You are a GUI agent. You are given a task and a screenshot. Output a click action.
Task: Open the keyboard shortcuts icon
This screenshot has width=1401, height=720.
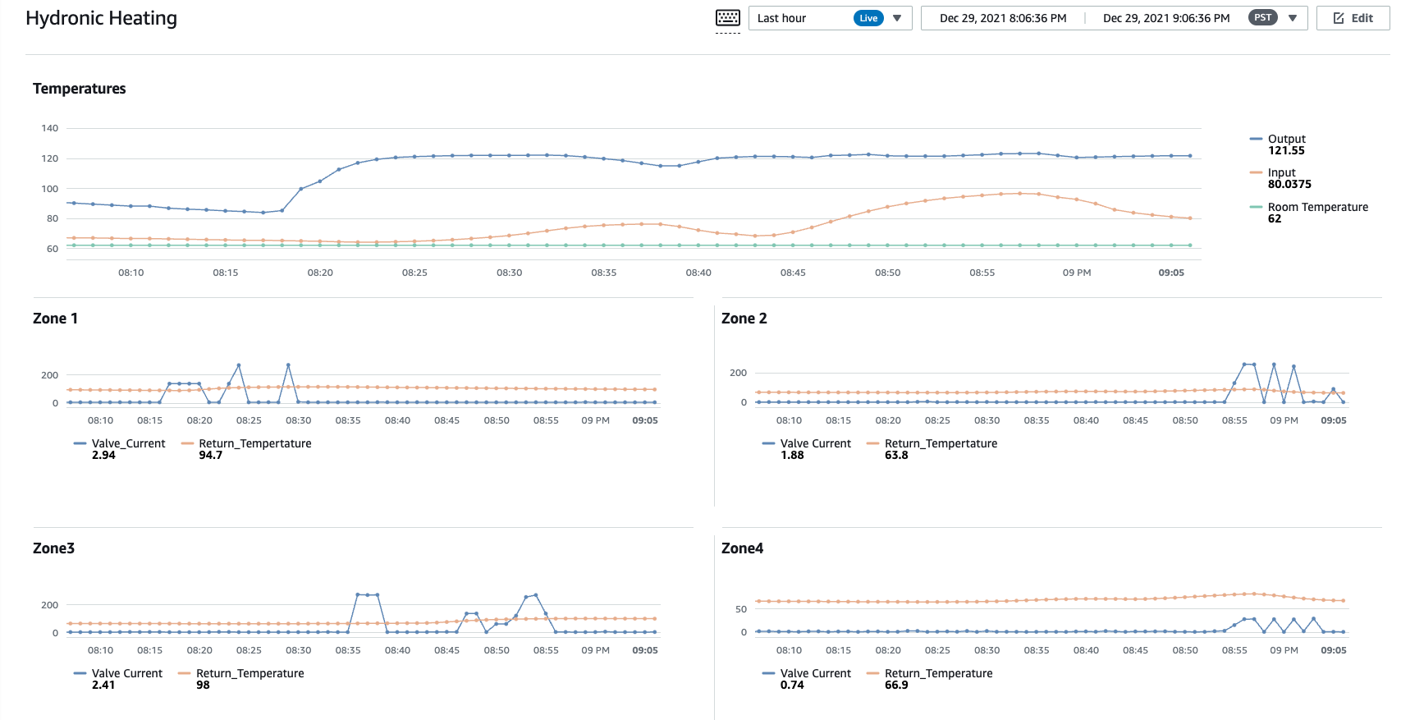[728, 18]
